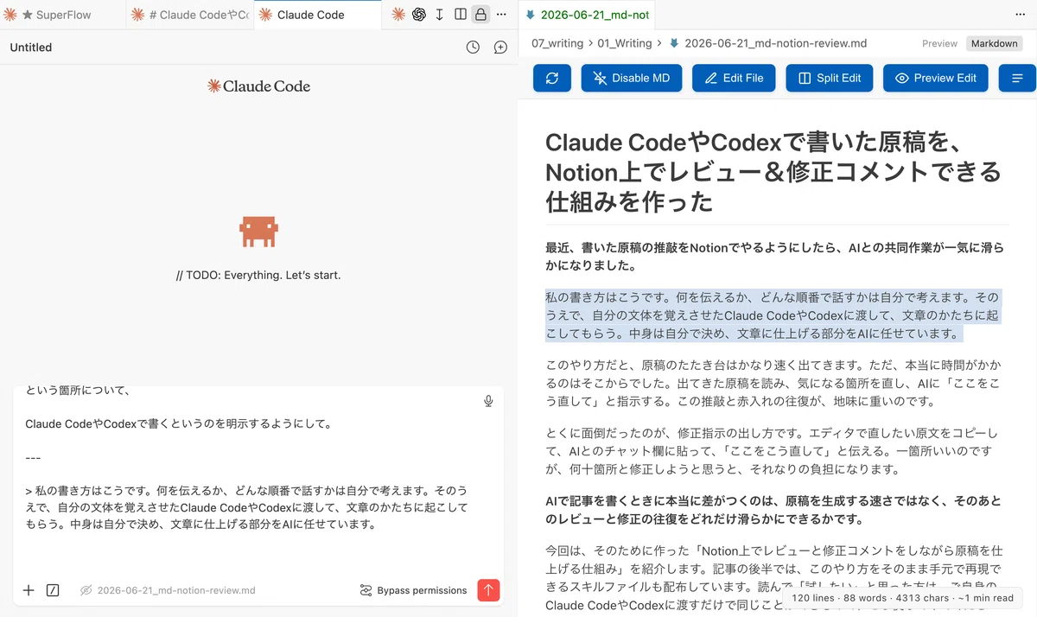This screenshot has height=617, width=1037.
Task: Click the prompt line 'Claude CodeやCodexで書くというのを明示'
Action: [178, 424]
